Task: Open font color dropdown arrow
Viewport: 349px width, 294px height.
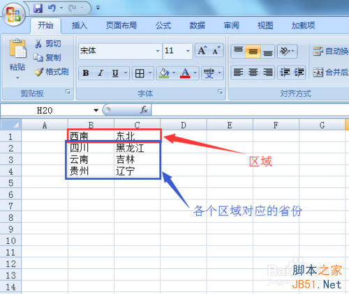Action: [195, 73]
